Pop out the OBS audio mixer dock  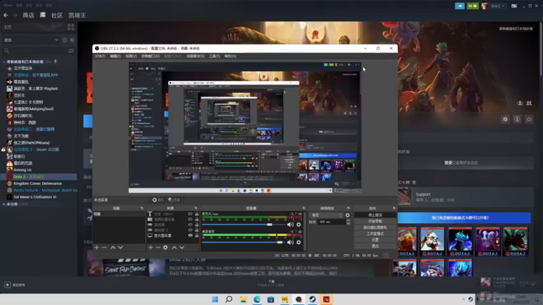tap(303, 208)
